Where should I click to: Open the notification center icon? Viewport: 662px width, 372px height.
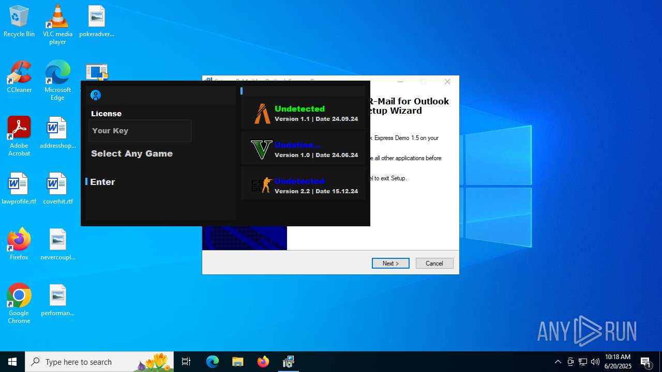pos(646,362)
